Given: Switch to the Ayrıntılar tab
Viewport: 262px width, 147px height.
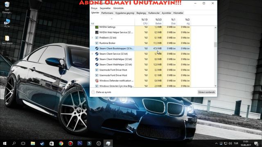Looking at the screenshot, I should (x=167, y=13).
